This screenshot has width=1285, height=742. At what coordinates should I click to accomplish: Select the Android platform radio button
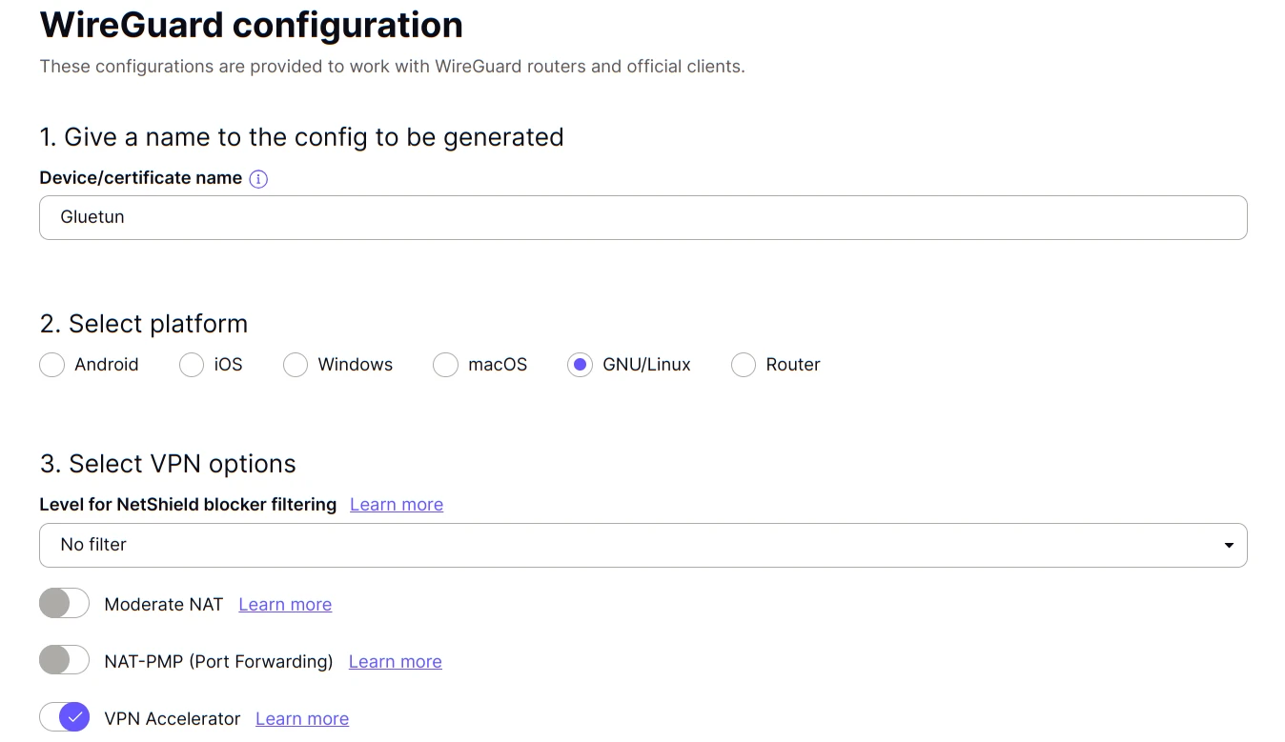click(52, 365)
